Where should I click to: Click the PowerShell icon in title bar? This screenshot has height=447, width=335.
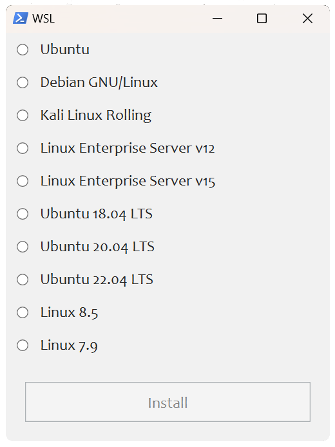click(20, 18)
